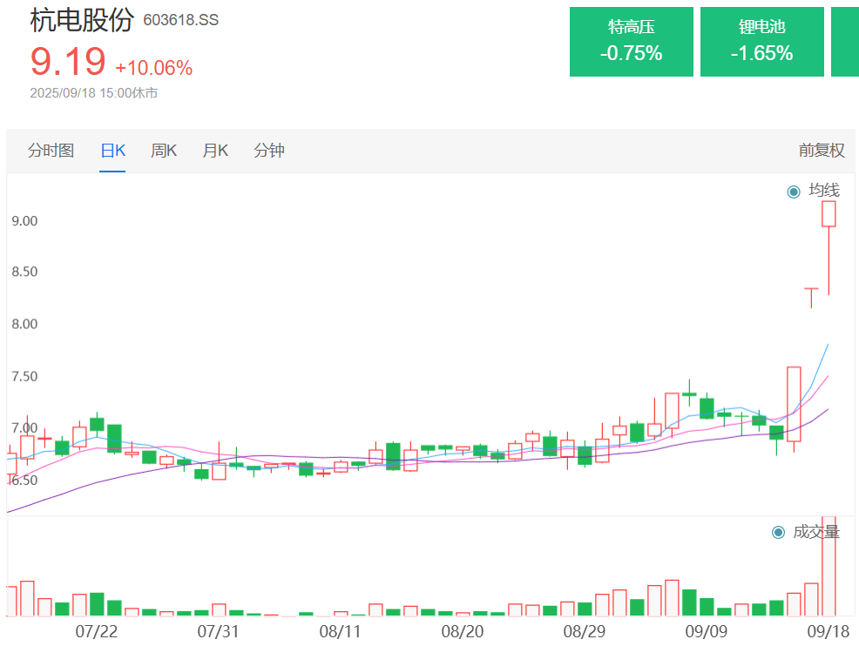Viewport: 859px width, 646px height.
Task: Open the 月K monthly chart tab
Action: coord(215,150)
